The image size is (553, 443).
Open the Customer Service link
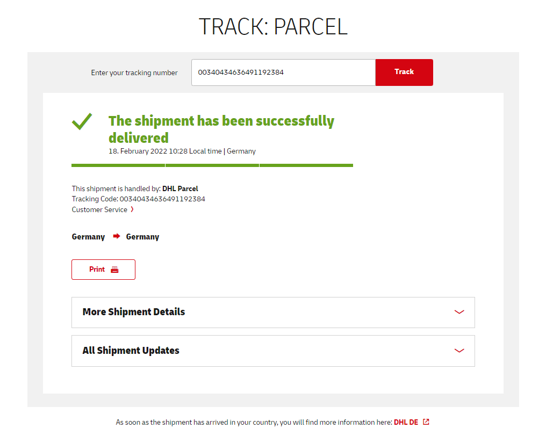pos(99,209)
